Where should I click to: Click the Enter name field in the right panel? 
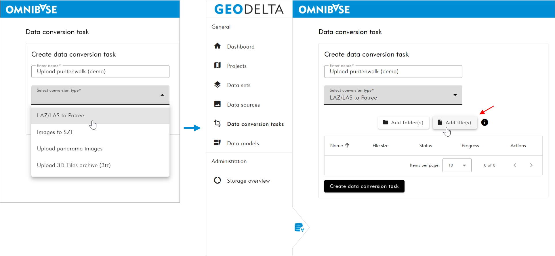click(x=393, y=72)
